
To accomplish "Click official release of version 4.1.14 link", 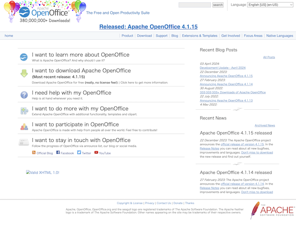I will pos(242,184).
